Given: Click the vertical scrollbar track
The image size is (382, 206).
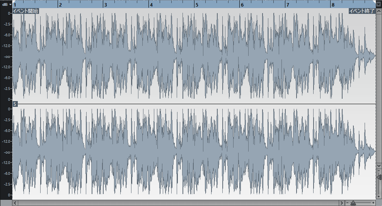Looking at the screenshot, I should point(379,88).
